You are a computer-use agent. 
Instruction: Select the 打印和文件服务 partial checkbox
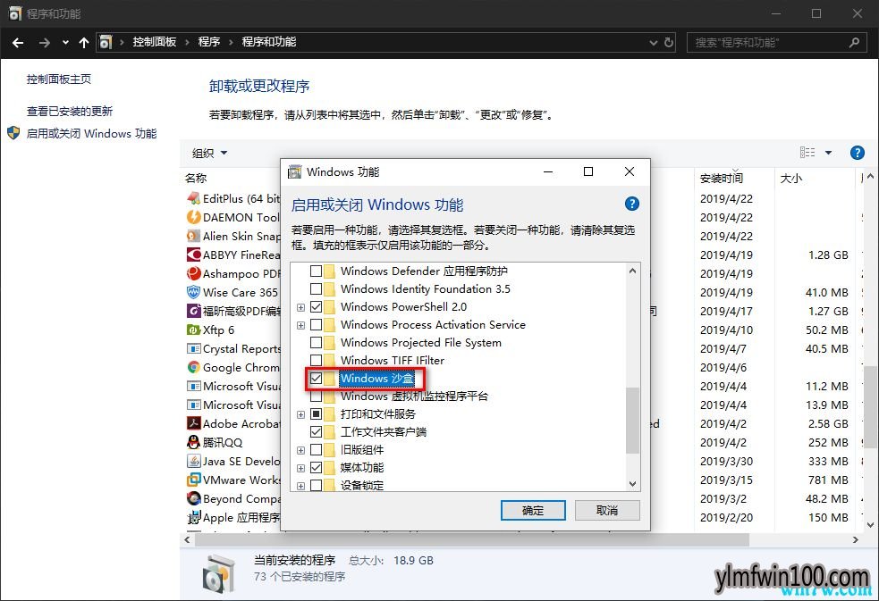click(x=317, y=414)
